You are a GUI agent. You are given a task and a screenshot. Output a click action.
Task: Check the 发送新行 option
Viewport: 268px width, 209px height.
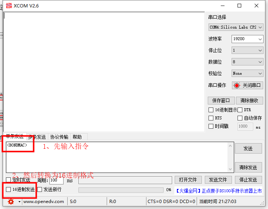[x=40, y=190]
